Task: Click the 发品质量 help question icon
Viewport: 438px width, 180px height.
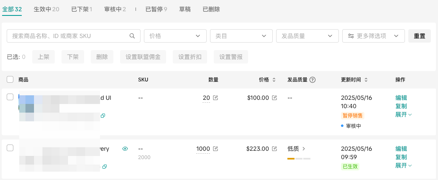Action: coord(312,80)
